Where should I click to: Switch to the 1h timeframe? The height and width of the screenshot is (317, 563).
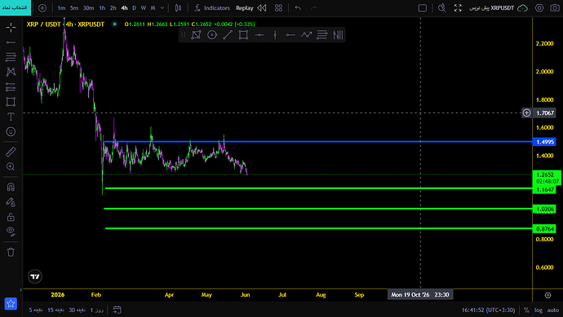tap(102, 8)
